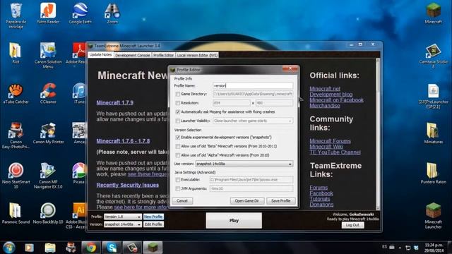Allow use of old Beta Minecraft versions
The width and height of the screenshot is (452, 254).
click(178, 147)
